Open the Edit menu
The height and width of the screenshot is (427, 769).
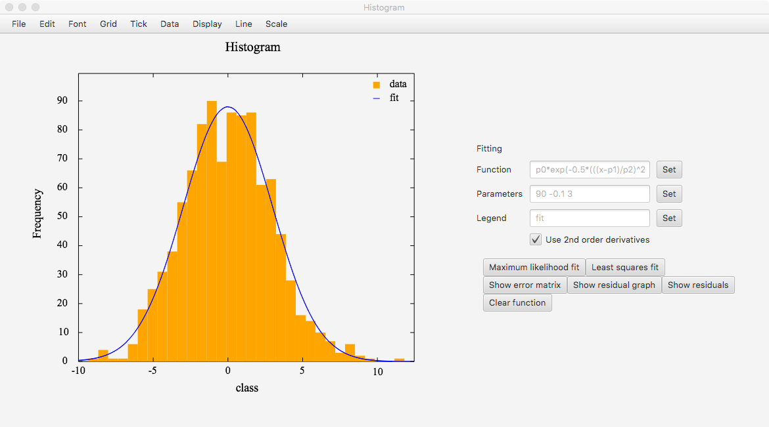47,24
